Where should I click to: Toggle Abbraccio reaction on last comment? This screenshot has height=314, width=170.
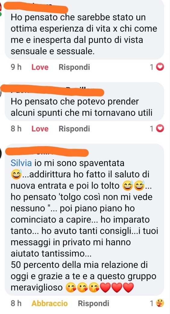tap(49, 303)
